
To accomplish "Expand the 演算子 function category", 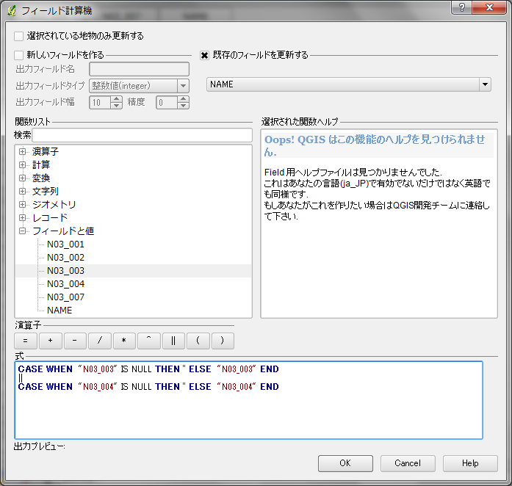I will [23, 152].
